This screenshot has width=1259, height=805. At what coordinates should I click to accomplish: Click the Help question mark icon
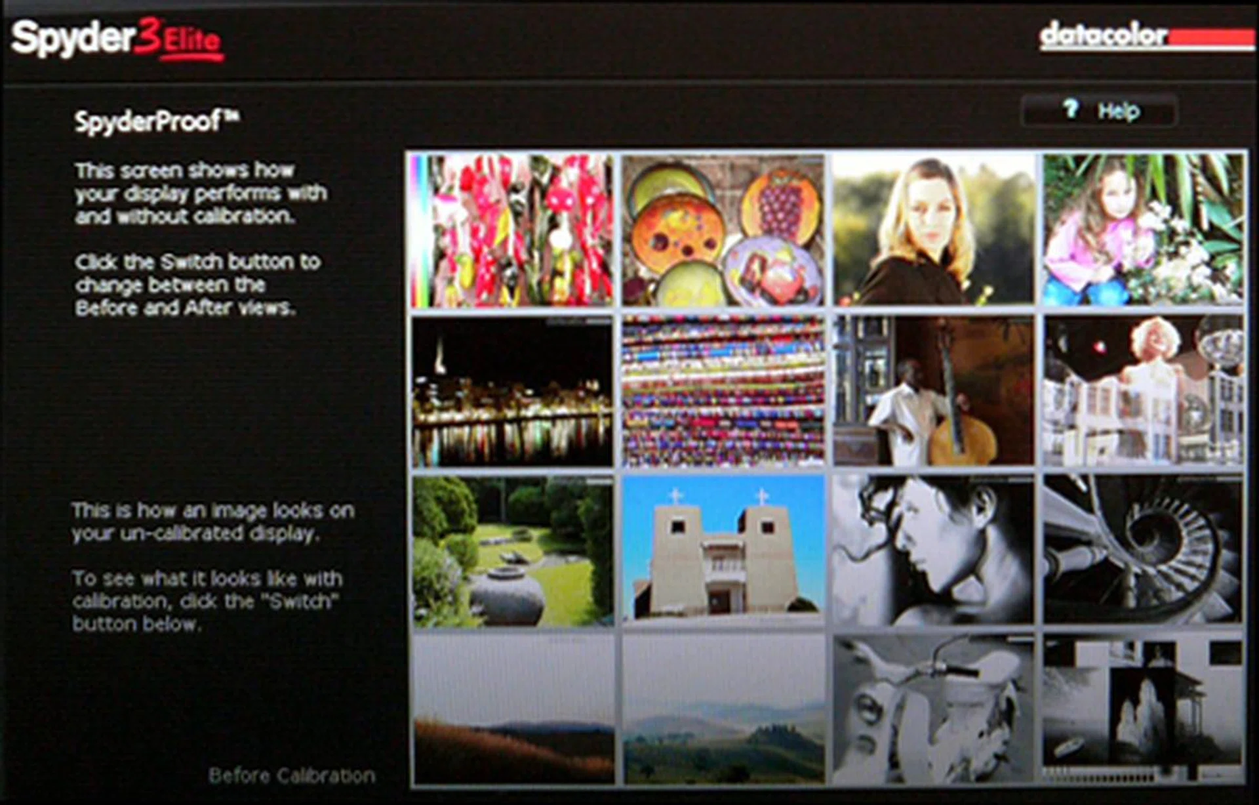click(1071, 110)
